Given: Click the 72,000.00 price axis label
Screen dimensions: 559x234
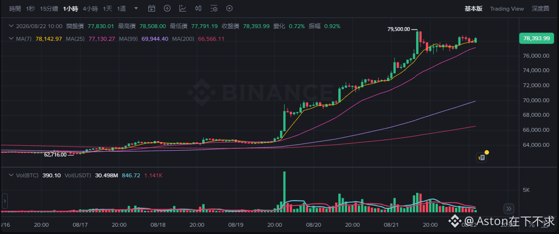Looking at the screenshot, I should (x=536, y=85).
